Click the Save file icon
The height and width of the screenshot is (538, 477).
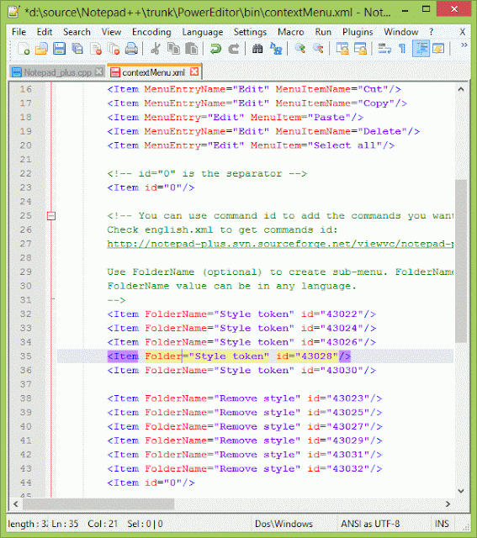pyautogui.click(x=59, y=49)
